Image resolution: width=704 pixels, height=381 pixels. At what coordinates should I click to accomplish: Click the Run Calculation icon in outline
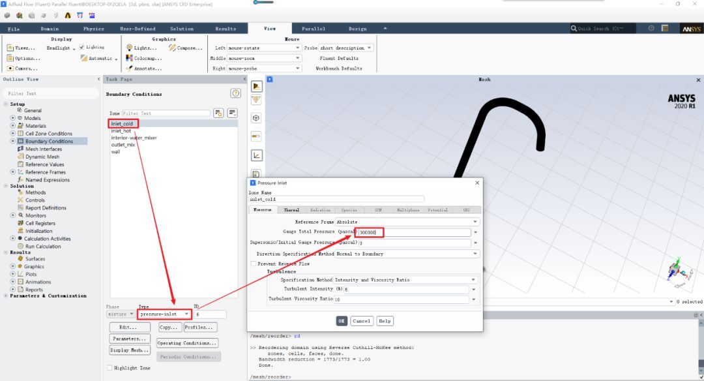click(x=20, y=246)
